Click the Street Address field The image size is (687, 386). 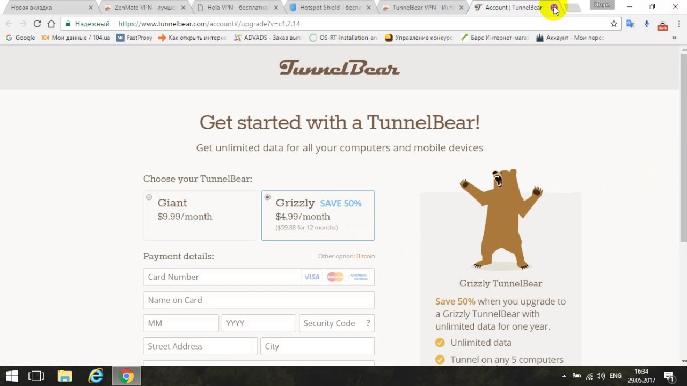[200, 346]
